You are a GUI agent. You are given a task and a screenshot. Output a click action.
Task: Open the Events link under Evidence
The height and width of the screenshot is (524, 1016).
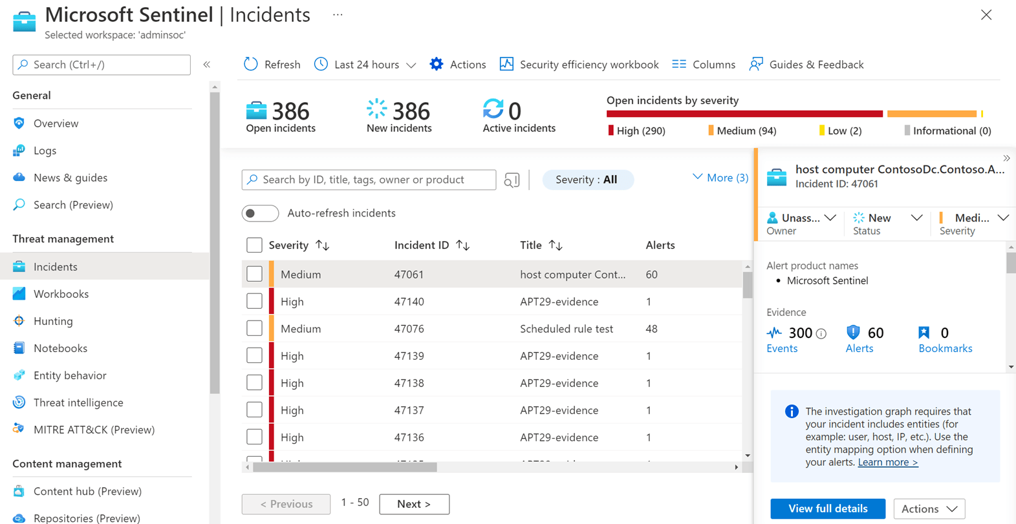click(x=782, y=348)
